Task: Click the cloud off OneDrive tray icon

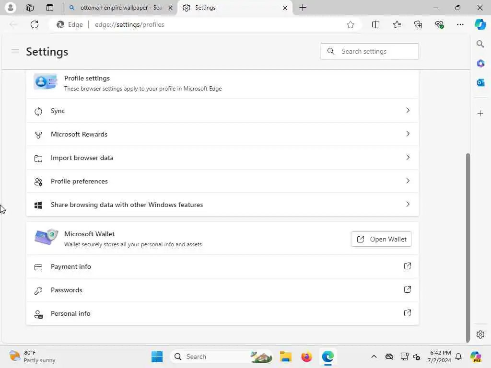Action: (x=389, y=356)
